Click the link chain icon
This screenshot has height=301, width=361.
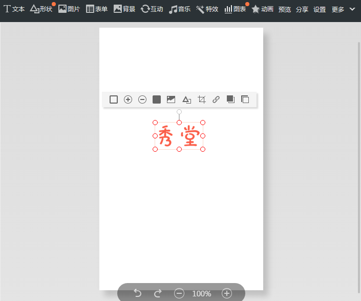coord(216,99)
